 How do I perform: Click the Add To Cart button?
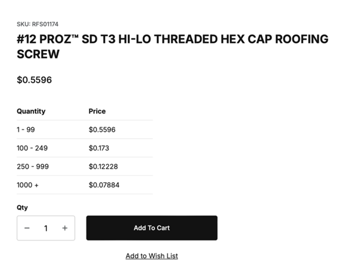(152, 228)
